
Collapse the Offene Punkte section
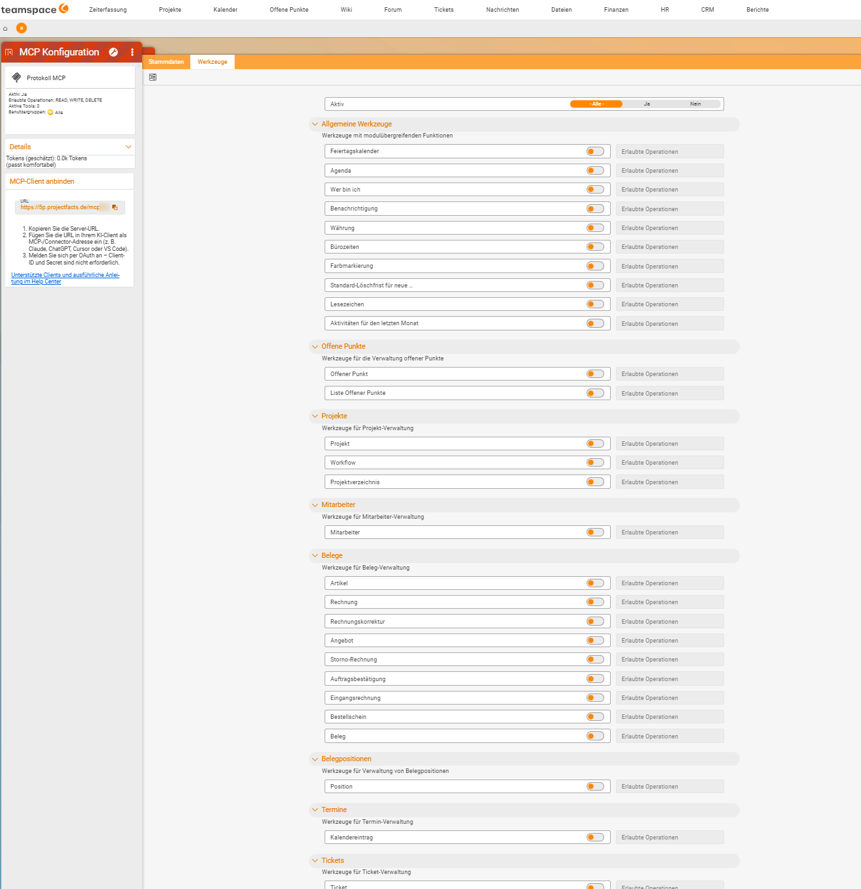(x=315, y=346)
